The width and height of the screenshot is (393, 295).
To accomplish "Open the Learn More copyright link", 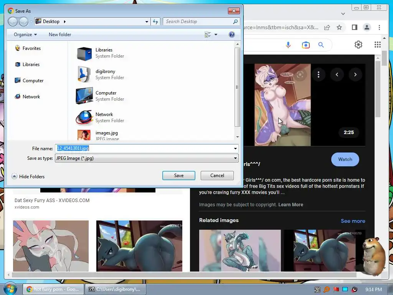I will (291, 205).
